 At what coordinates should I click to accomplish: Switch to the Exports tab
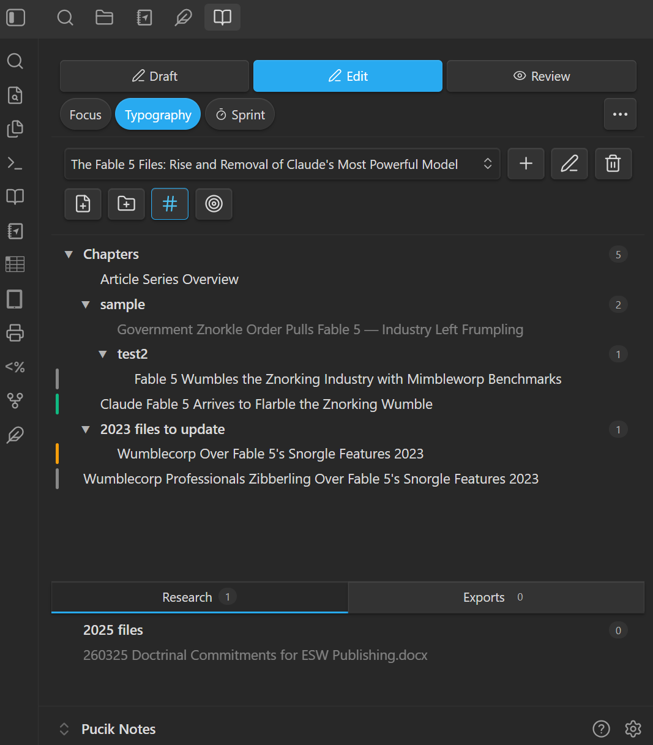pyautogui.click(x=496, y=597)
